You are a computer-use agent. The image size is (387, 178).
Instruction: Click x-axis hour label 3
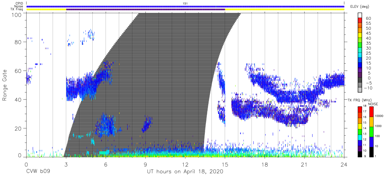(x=66, y=164)
